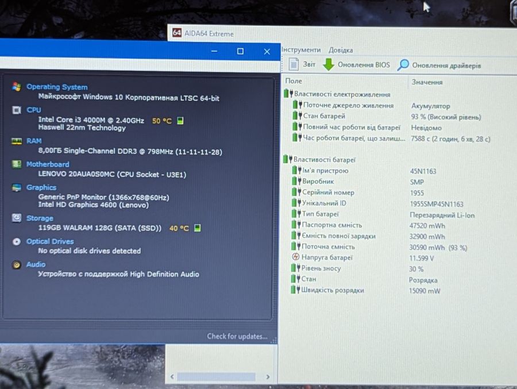Open the Operating System section link
Screen dimensions: 517x389
(x=57, y=87)
